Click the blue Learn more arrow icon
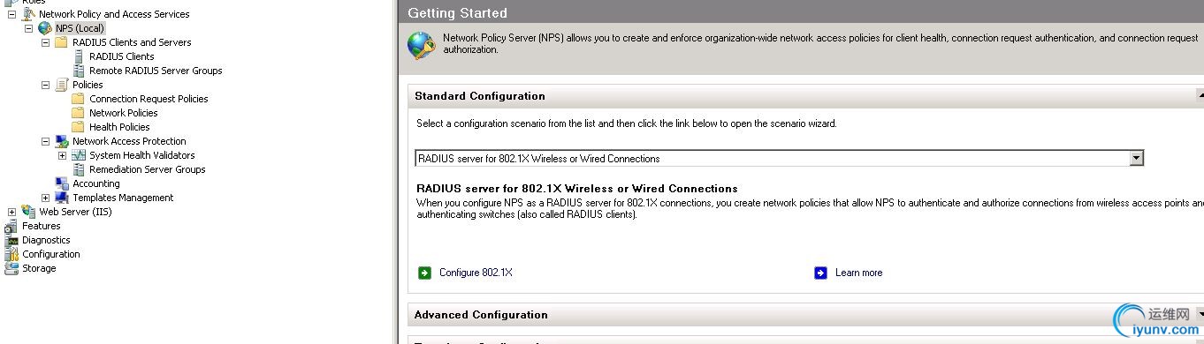This screenshot has width=1204, height=344. click(820, 273)
